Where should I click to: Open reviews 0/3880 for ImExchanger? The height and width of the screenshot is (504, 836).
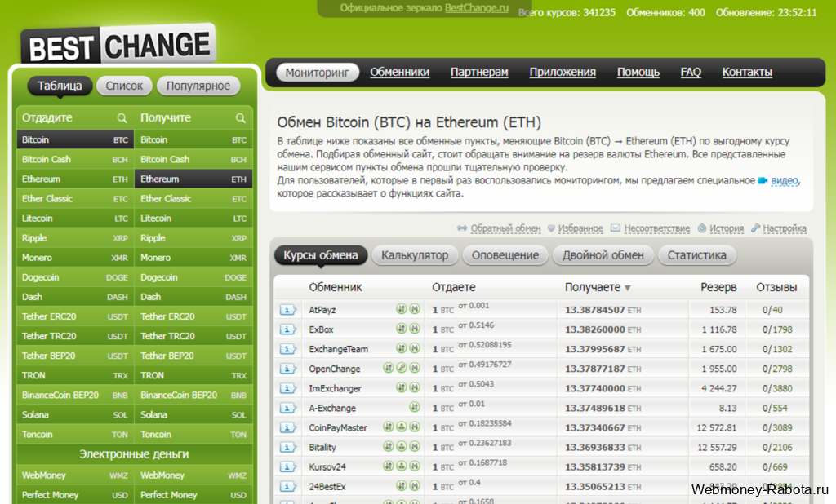click(x=777, y=388)
